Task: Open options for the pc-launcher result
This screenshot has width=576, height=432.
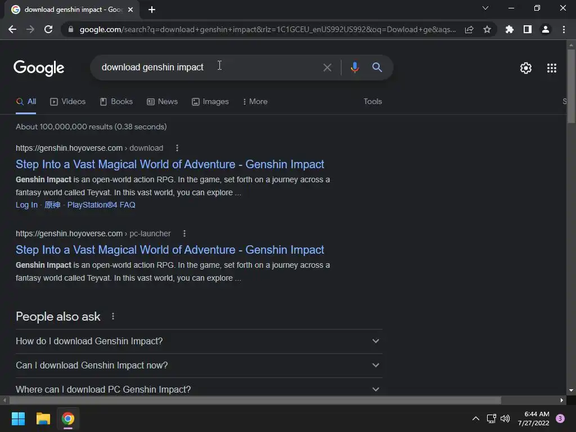Action: pos(184,233)
